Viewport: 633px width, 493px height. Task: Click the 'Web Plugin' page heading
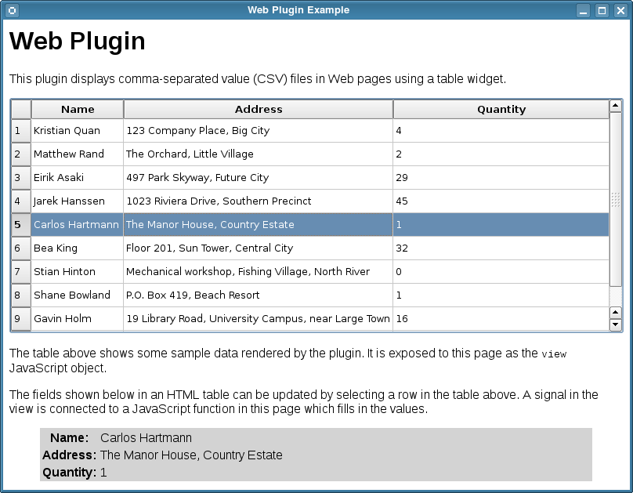point(77,42)
